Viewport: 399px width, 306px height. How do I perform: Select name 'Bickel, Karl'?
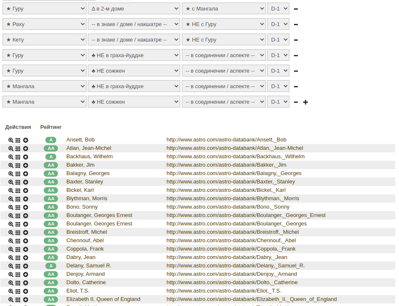click(x=80, y=190)
